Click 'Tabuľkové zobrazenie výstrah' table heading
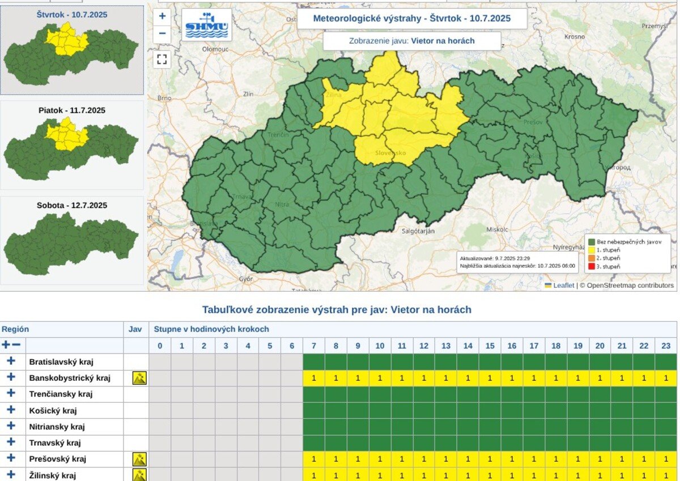 337,310
